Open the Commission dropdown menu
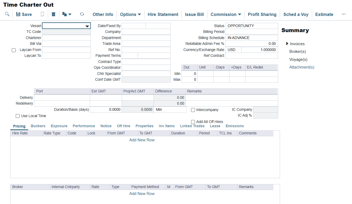The height and width of the screenshot is (204, 352). pos(226,14)
